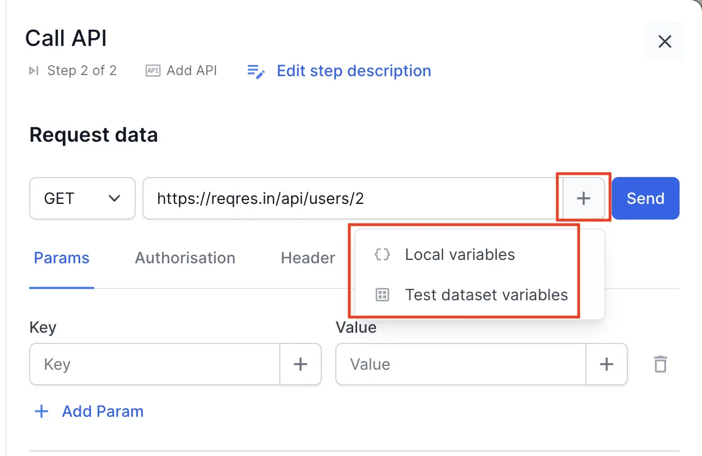
Task: Focus the Key parameter input field
Action: pyautogui.click(x=155, y=364)
